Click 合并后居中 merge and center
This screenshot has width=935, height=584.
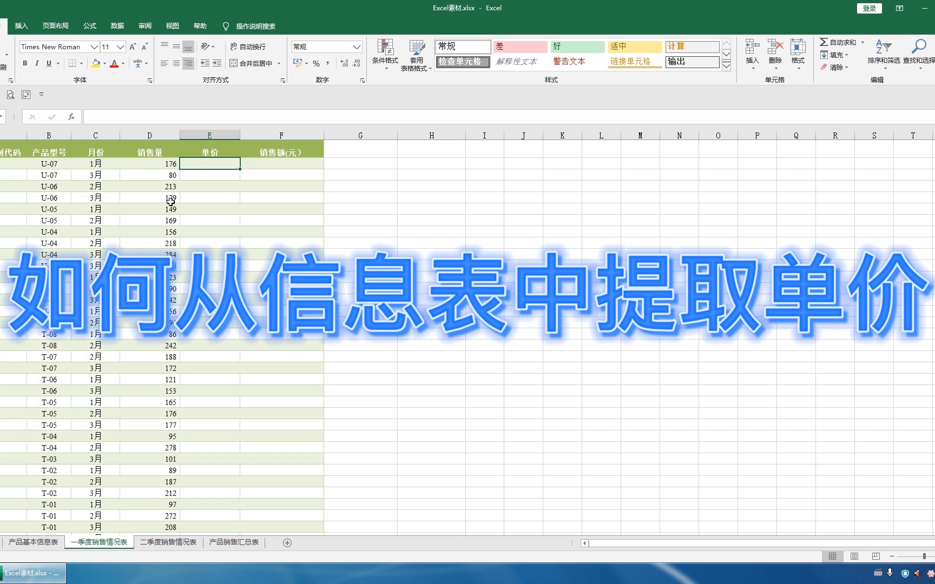[x=251, y=63]
